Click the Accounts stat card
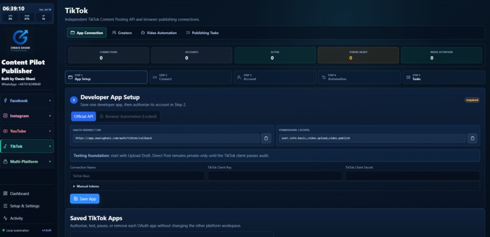The image size is (490, 237). [192, 55]
